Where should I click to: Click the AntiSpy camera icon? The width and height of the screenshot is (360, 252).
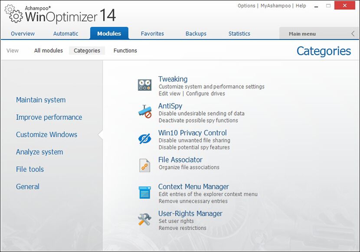[x=144, y=111]
